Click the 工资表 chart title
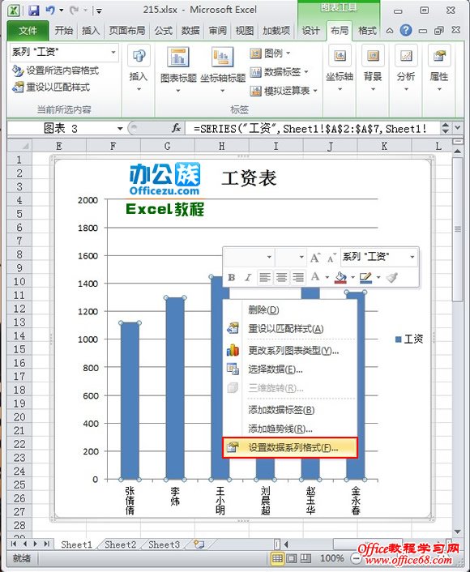470x572 pixels. (249, 178)
